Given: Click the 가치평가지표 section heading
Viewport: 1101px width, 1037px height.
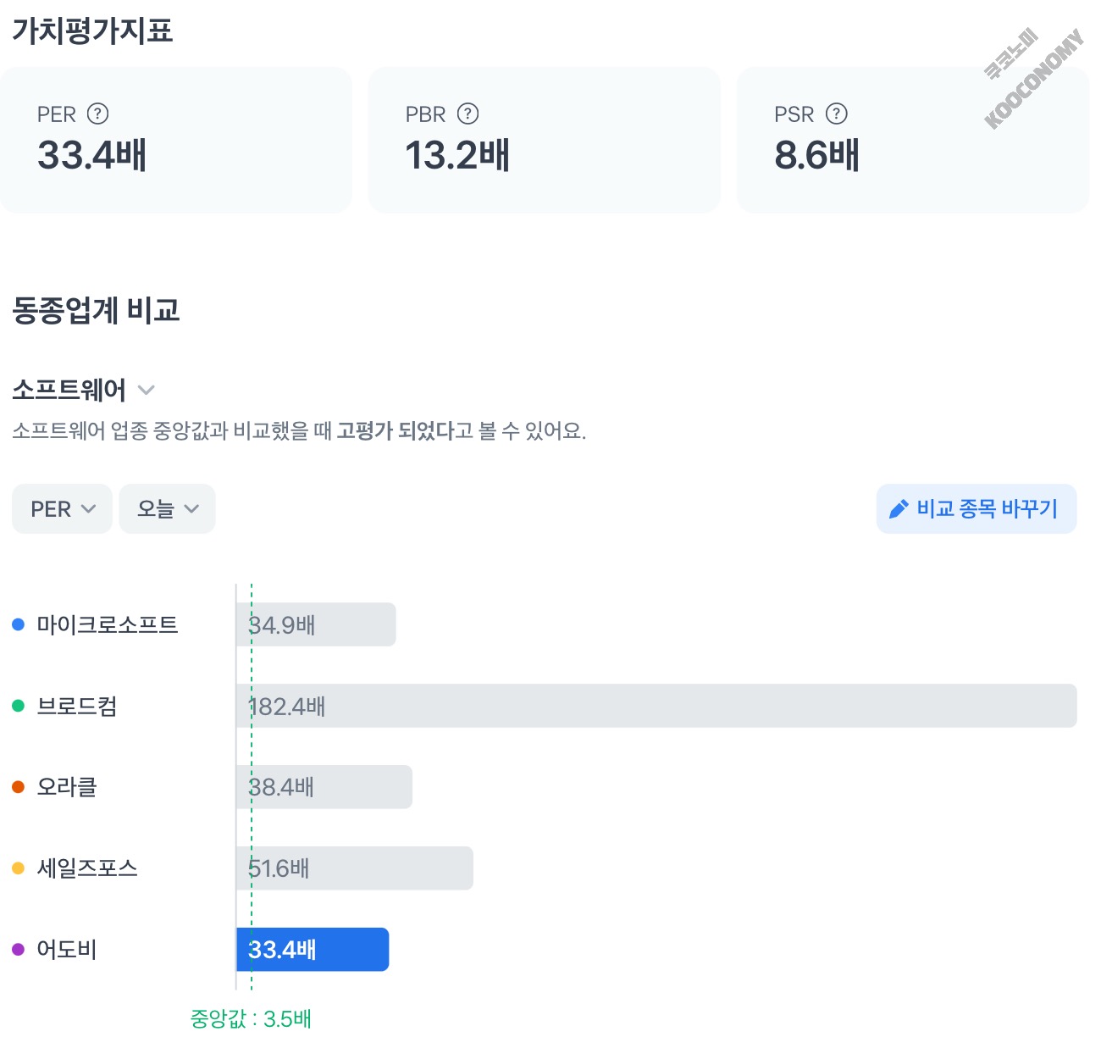Looking at the screenshot, I should 92,30.
